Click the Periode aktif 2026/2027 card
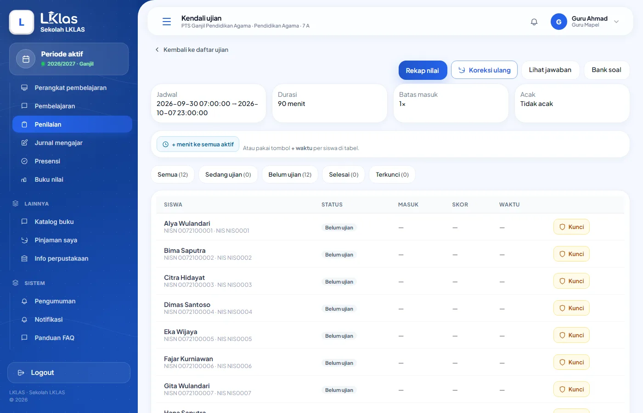643x413 pixels. (x=69, y=59)
